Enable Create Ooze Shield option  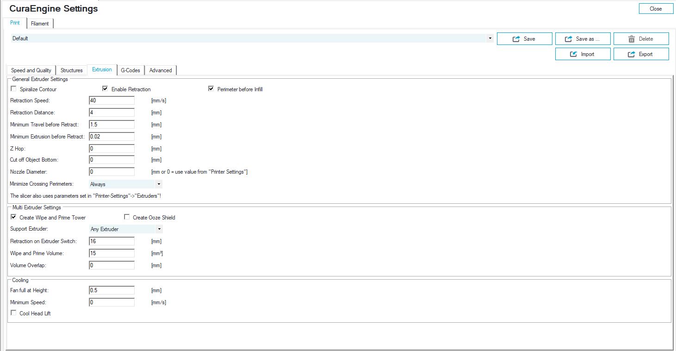pos(127,217)
